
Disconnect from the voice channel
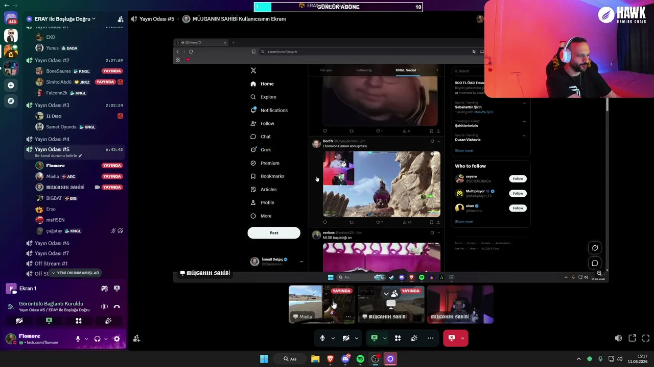point(116,306)
